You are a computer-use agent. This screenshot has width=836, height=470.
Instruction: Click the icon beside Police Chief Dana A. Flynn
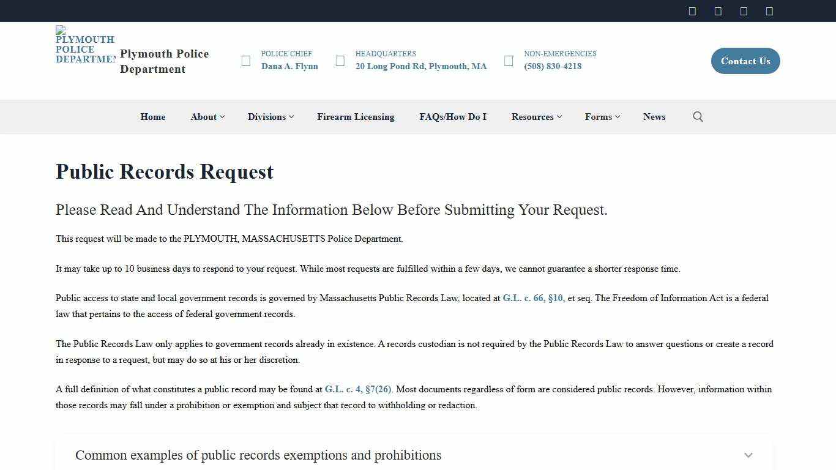[x=245, y=61]
